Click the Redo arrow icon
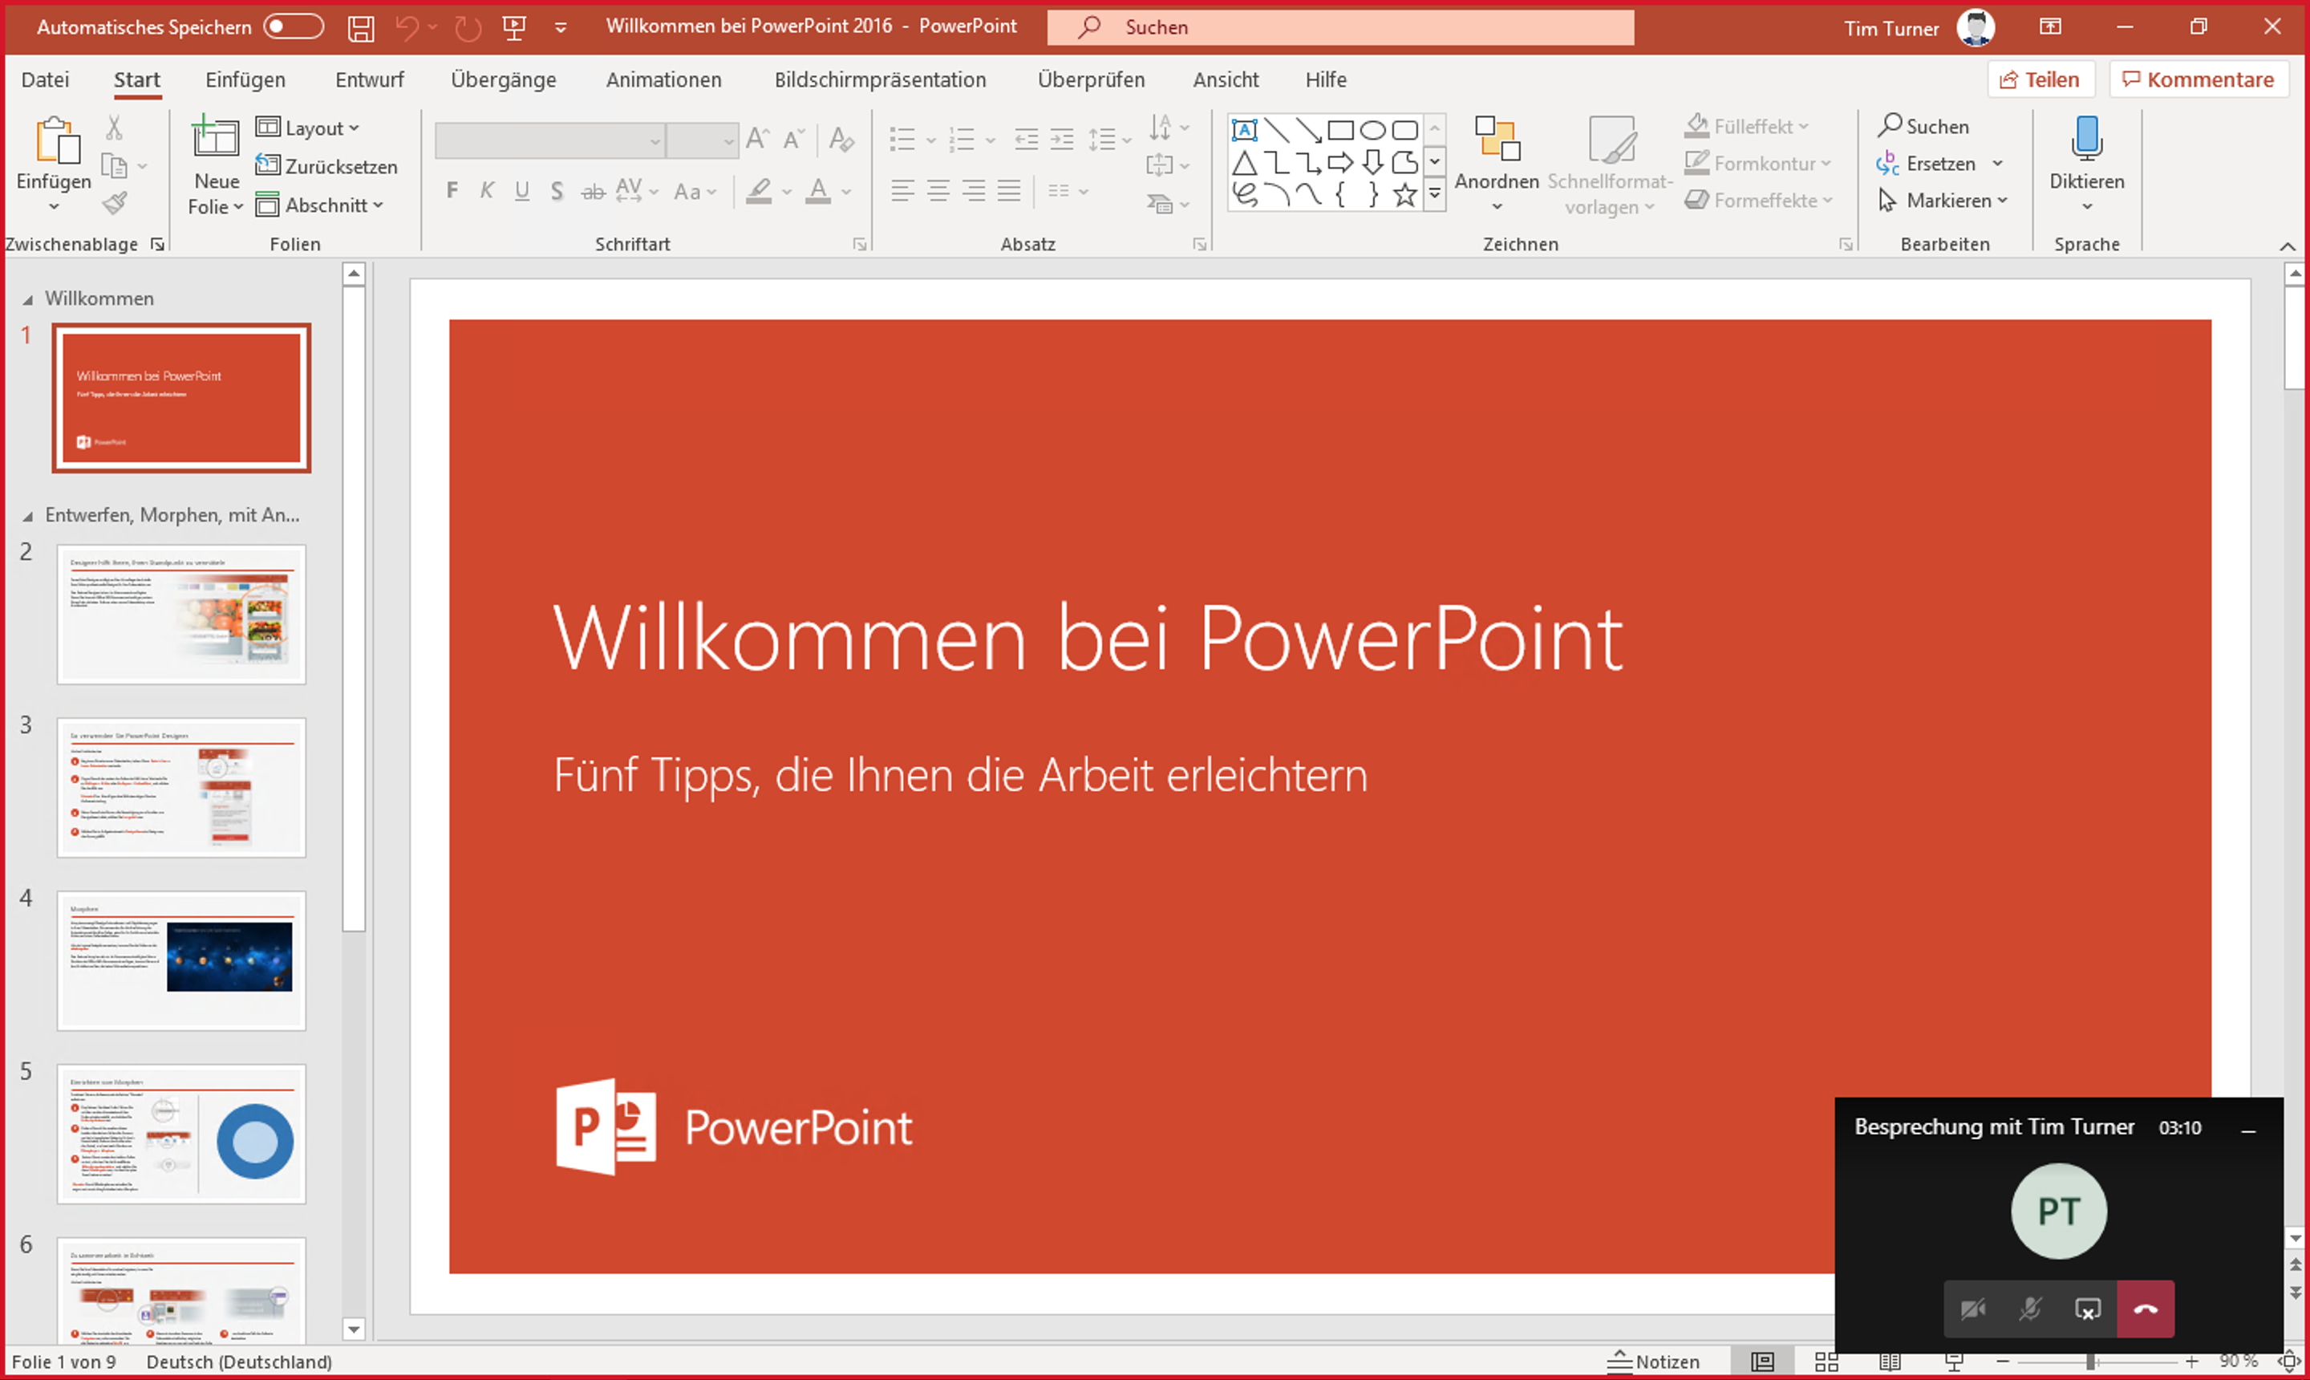 tap(468, 28)
